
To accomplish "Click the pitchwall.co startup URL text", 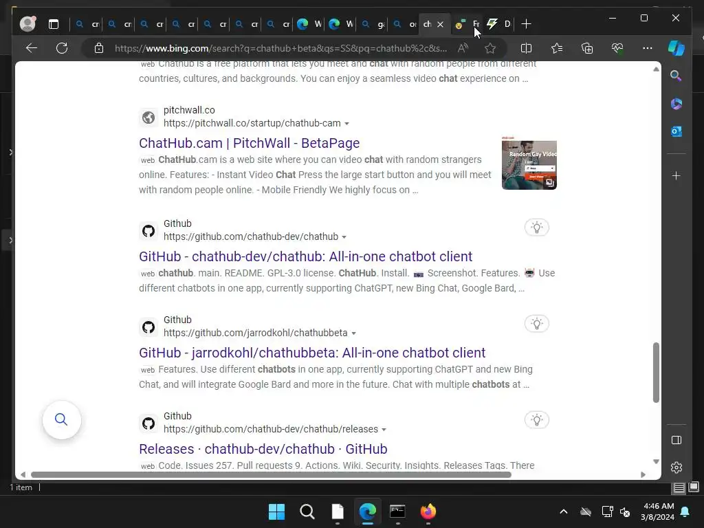I will 252,123.
